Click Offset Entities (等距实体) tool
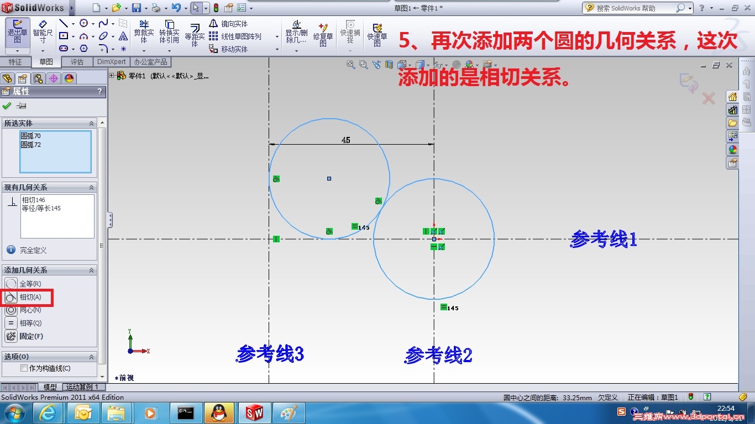 tap(195, 34)
